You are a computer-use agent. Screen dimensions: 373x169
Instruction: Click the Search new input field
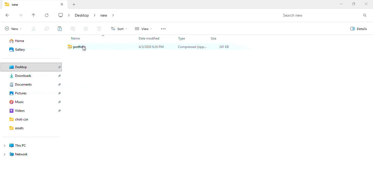319,15
